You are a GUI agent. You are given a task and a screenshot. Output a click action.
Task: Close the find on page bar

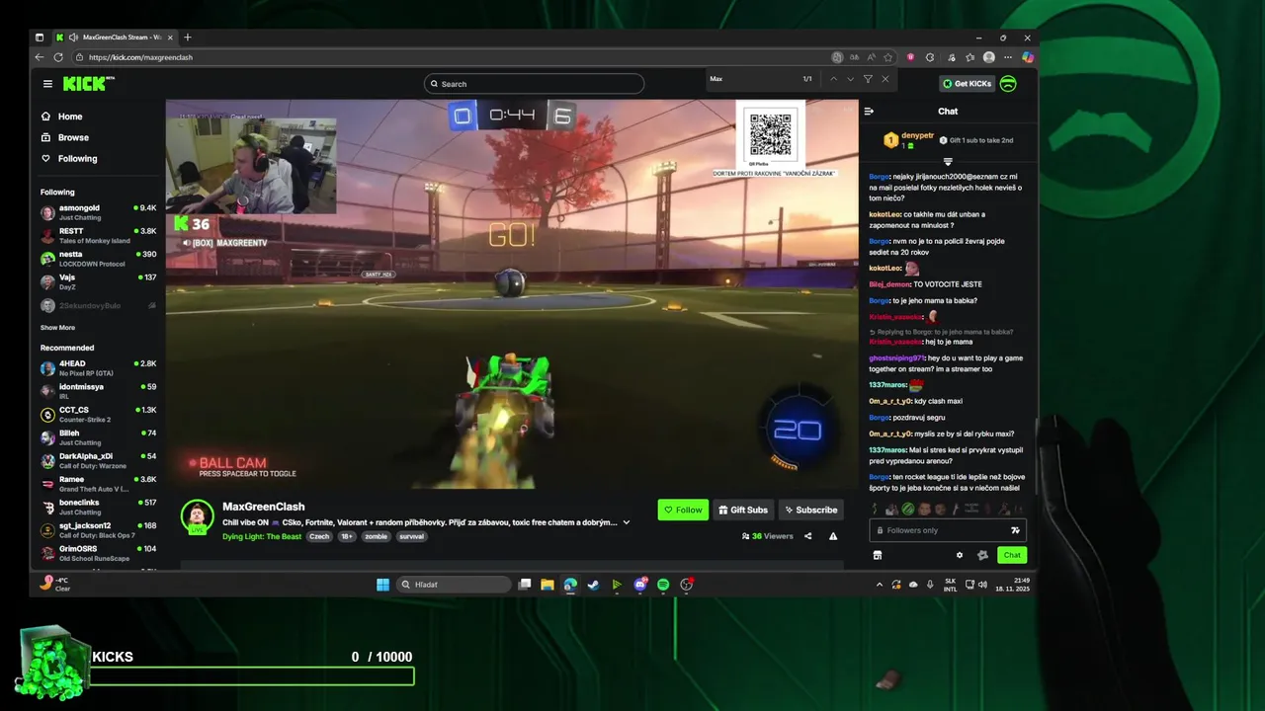pyautogui.click(x=885, y=79)
